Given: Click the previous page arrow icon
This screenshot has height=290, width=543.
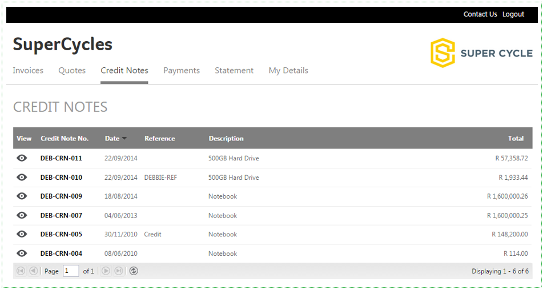Looking at the screenshot, I should coord(33,271).
